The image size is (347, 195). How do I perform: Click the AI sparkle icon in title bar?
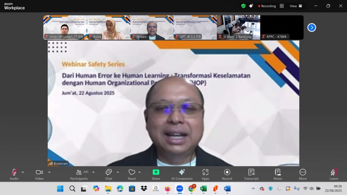[x=251, y=6]
